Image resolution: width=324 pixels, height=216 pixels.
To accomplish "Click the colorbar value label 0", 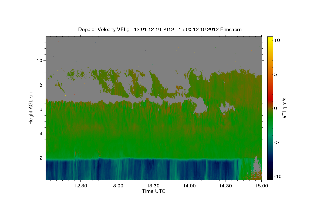I will click(x=276, y=108).
